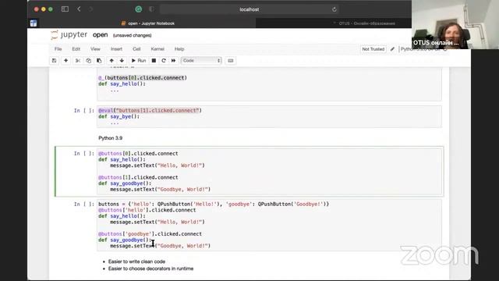Rename the notebook title 'open'
499x281 pixels.
pyautogui.click(x=101, y=34)
